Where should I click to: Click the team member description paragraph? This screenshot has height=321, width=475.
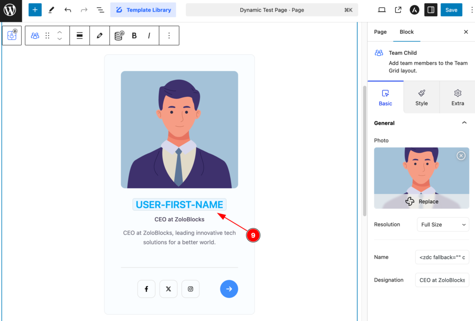180,238
